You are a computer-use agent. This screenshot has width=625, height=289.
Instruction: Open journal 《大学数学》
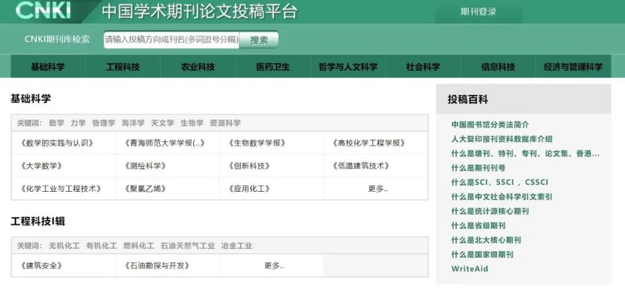[x=41, y=166]
